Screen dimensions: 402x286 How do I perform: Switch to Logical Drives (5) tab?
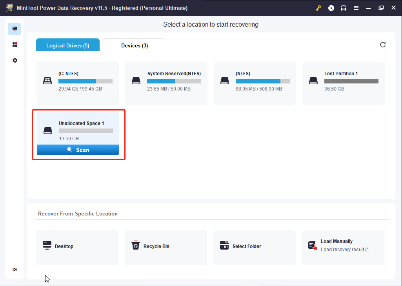click(68, 45)
